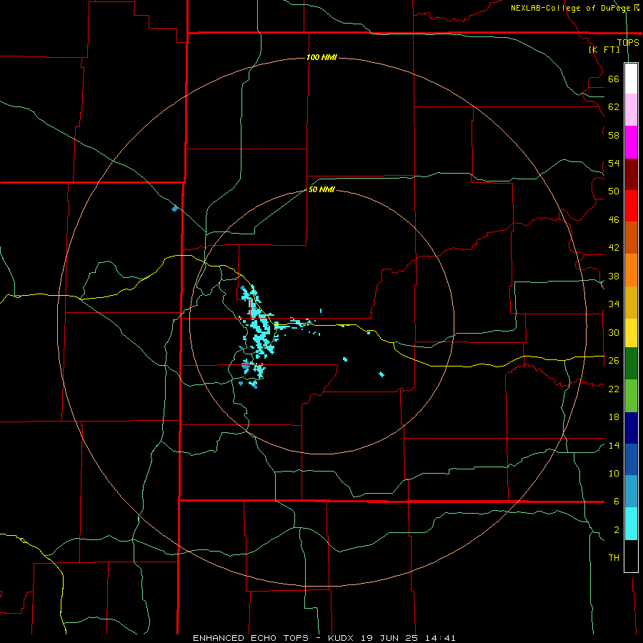This screenshot has width=643, height=643.
Task: Click the ENHANCED ECHO TOPS caption
Action: tap(251, 638)
